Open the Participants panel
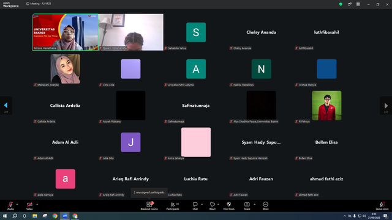 coord(173,206)
